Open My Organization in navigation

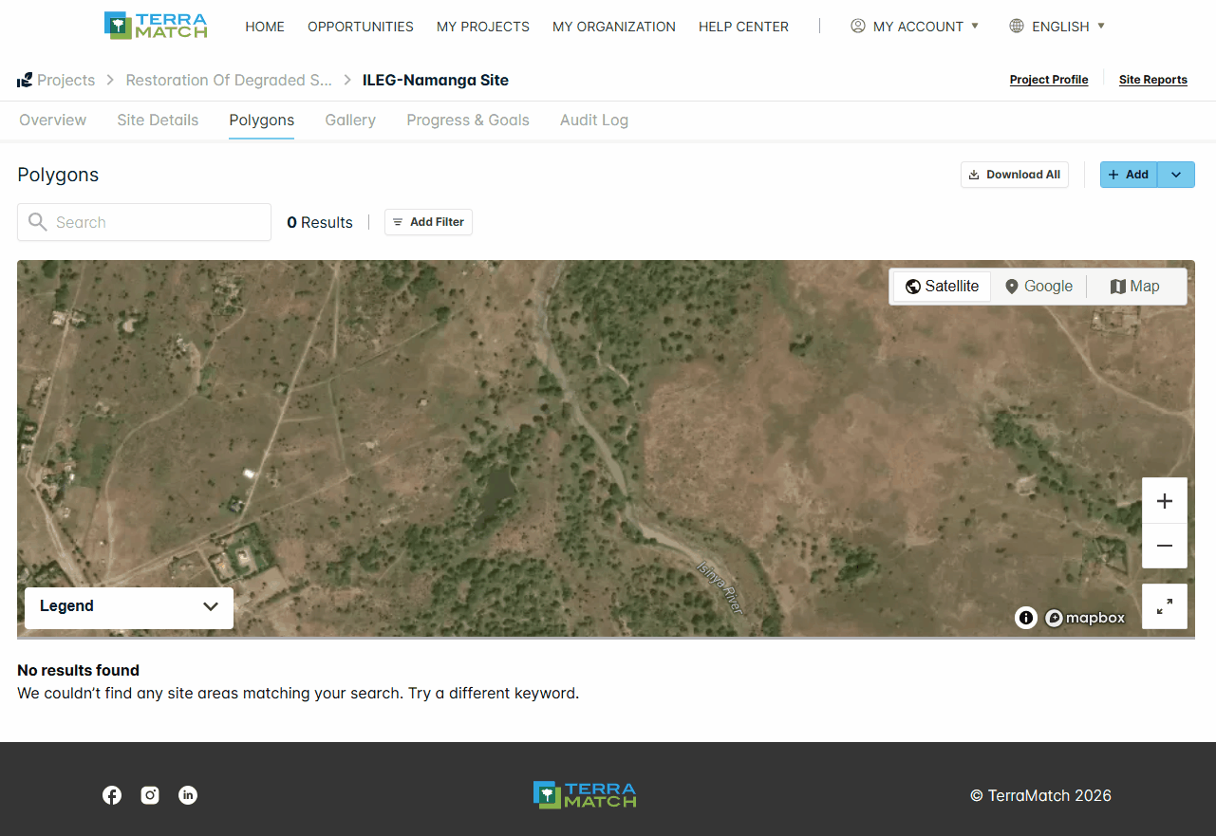[x=614, y=27]
